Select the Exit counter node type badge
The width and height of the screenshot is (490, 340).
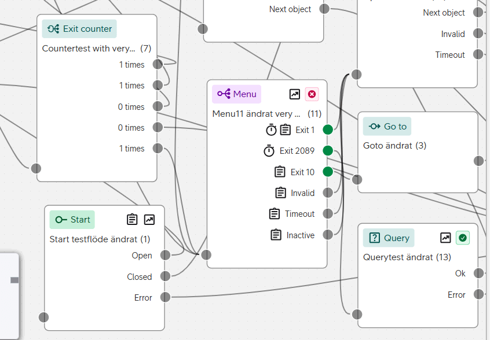click(79, 29)
